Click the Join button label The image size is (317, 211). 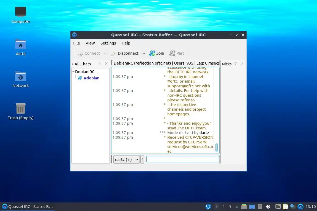point(160,53)
